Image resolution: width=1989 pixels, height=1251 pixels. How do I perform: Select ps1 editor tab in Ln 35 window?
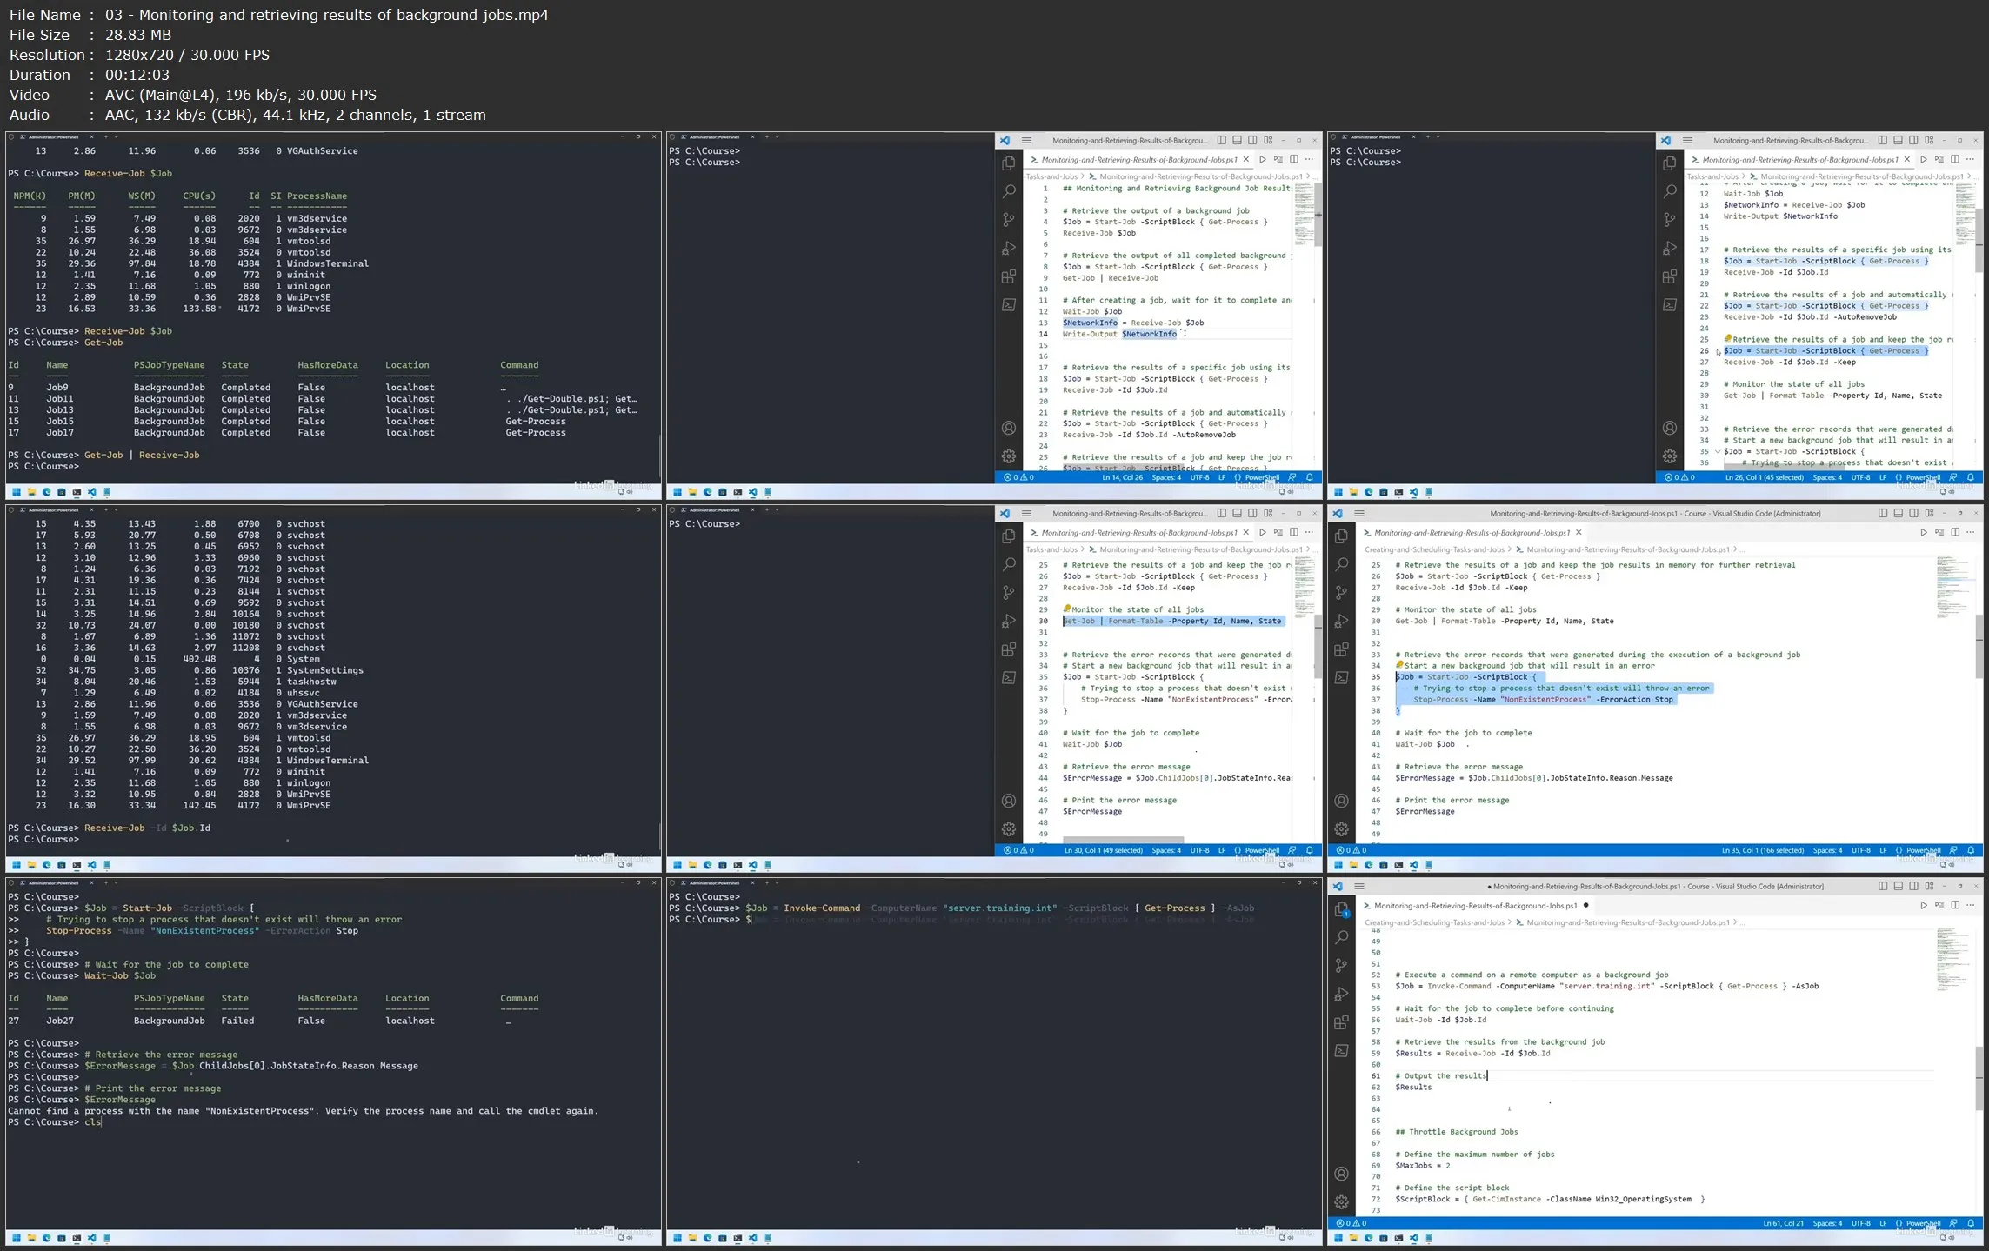(x=1472, y=532)
